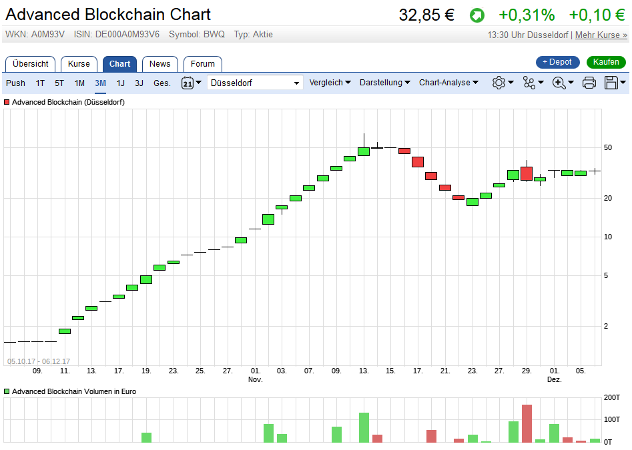Open the Darstellung dropdown
The image size is (632, 450).
point(385,83)
